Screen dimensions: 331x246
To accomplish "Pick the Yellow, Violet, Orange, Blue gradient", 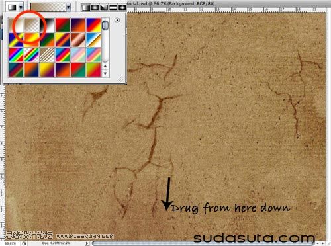I will [62, 40].
